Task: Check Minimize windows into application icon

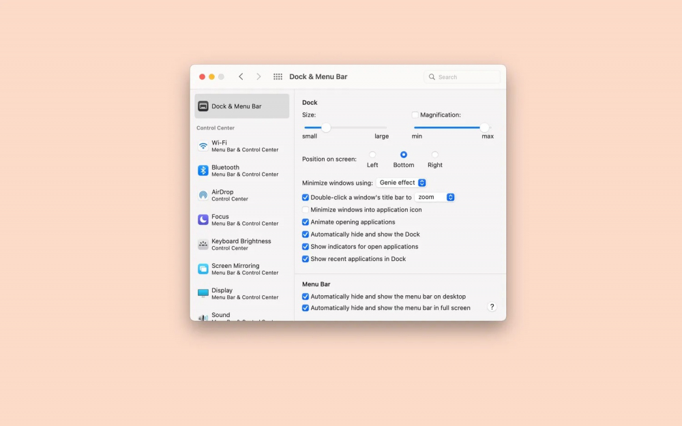Action: click(305, 209)
